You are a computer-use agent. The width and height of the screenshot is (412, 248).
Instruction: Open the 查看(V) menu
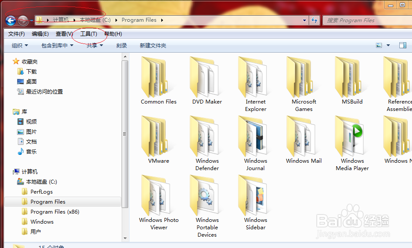click(x=64, y=34)
